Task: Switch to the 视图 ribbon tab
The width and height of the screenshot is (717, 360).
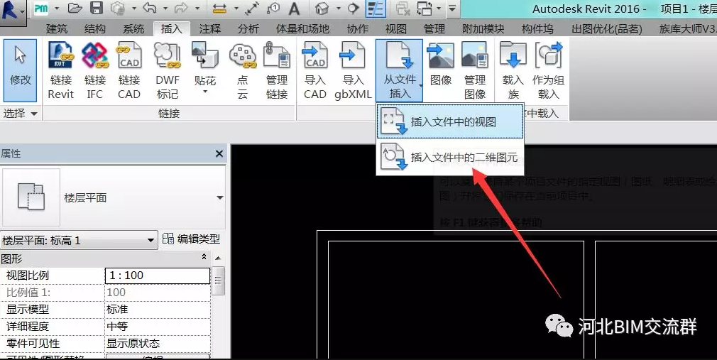Action: point(396,29)
